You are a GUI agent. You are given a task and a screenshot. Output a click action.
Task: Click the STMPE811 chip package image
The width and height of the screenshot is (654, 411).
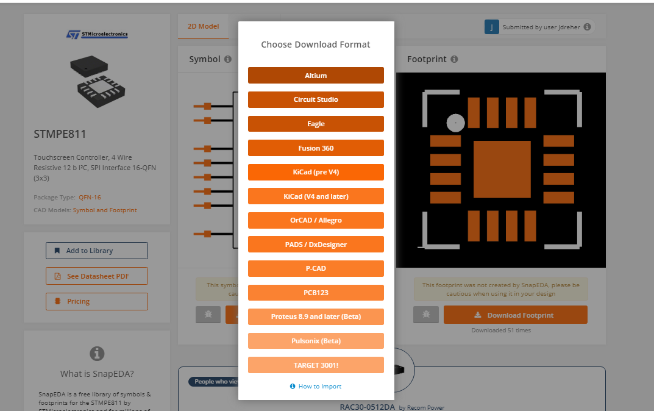(97, 81)
